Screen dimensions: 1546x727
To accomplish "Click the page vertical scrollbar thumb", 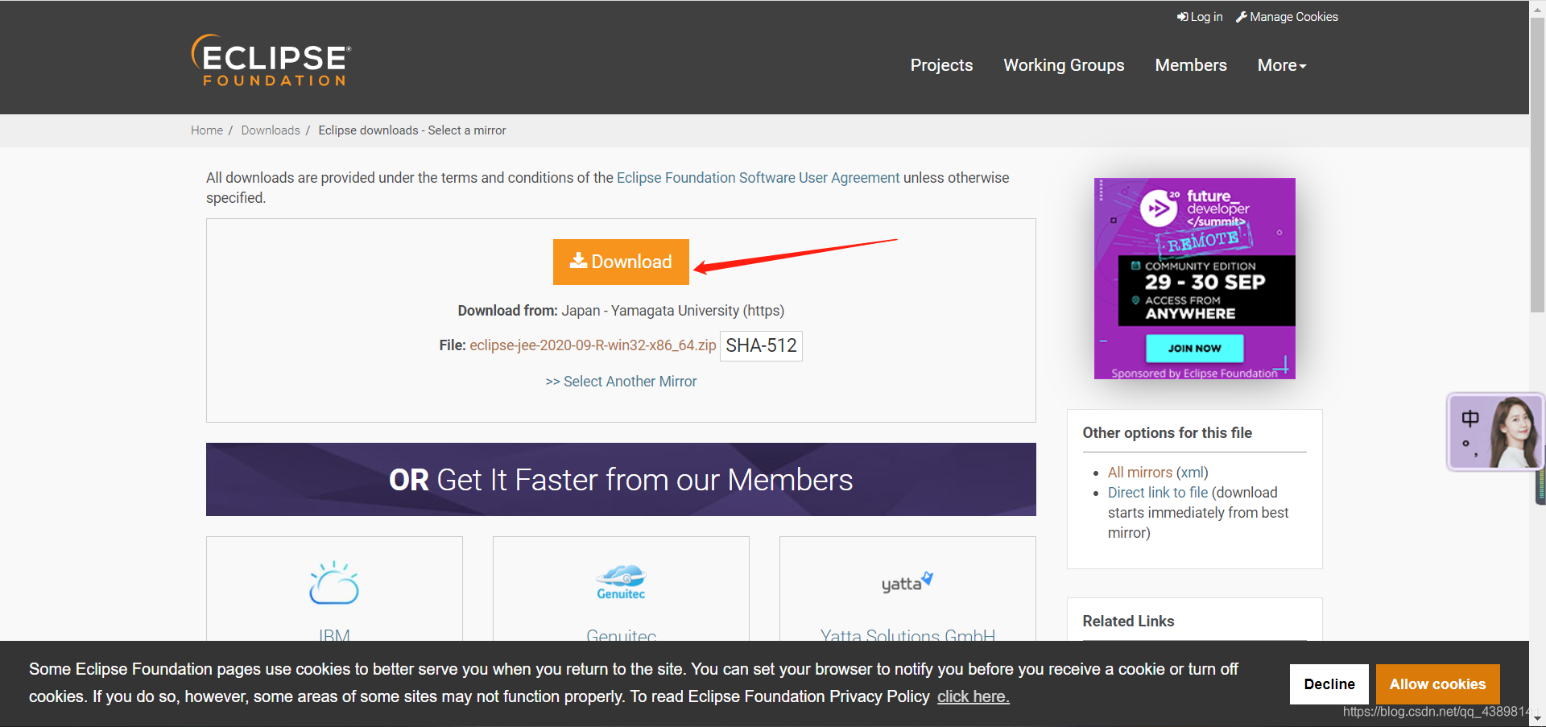I will [x=1537, y=165].
